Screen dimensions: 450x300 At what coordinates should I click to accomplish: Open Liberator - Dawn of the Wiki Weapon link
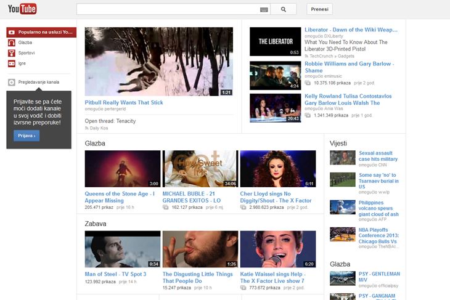click(351, 30)
